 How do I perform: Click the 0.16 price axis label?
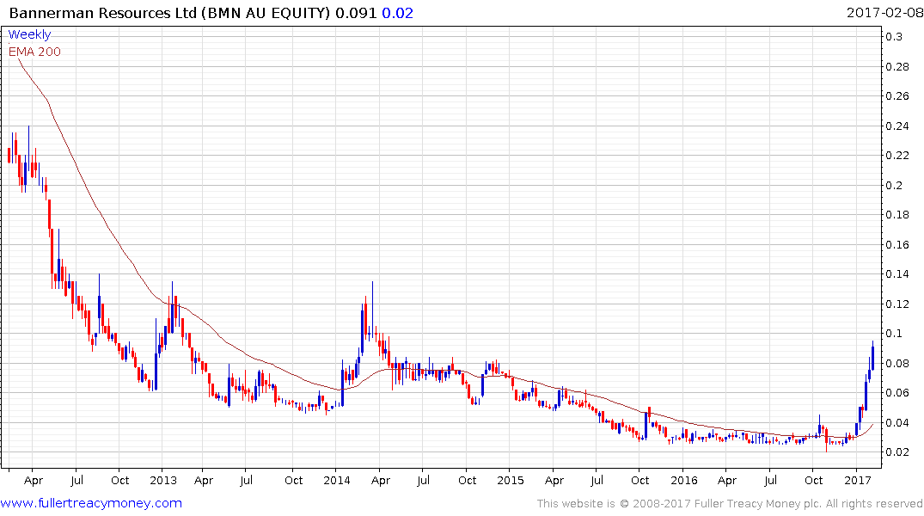pos(897,245)
